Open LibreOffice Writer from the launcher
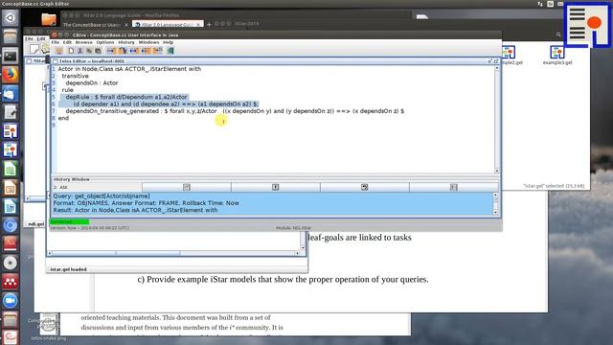 pyautogui.click(x=11, y=207)
